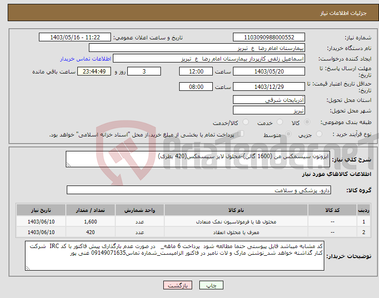Image resolution: width=379 pixels, height=298 pixels.
Task: Click the item name معرف یا محلول انعقاد
Action: tap(236, 232)
